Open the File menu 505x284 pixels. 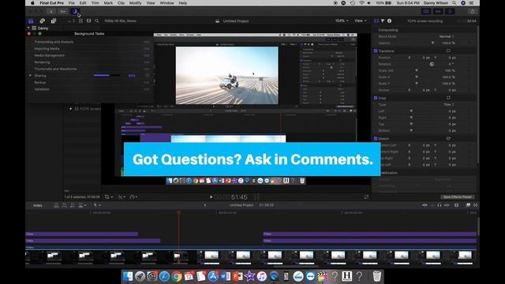click(x=72, y=3)
